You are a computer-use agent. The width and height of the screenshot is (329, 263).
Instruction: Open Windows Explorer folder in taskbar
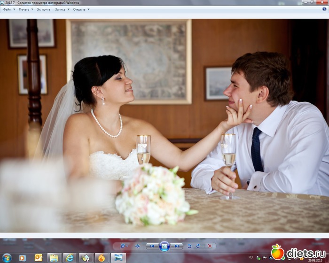click(54, 257)
